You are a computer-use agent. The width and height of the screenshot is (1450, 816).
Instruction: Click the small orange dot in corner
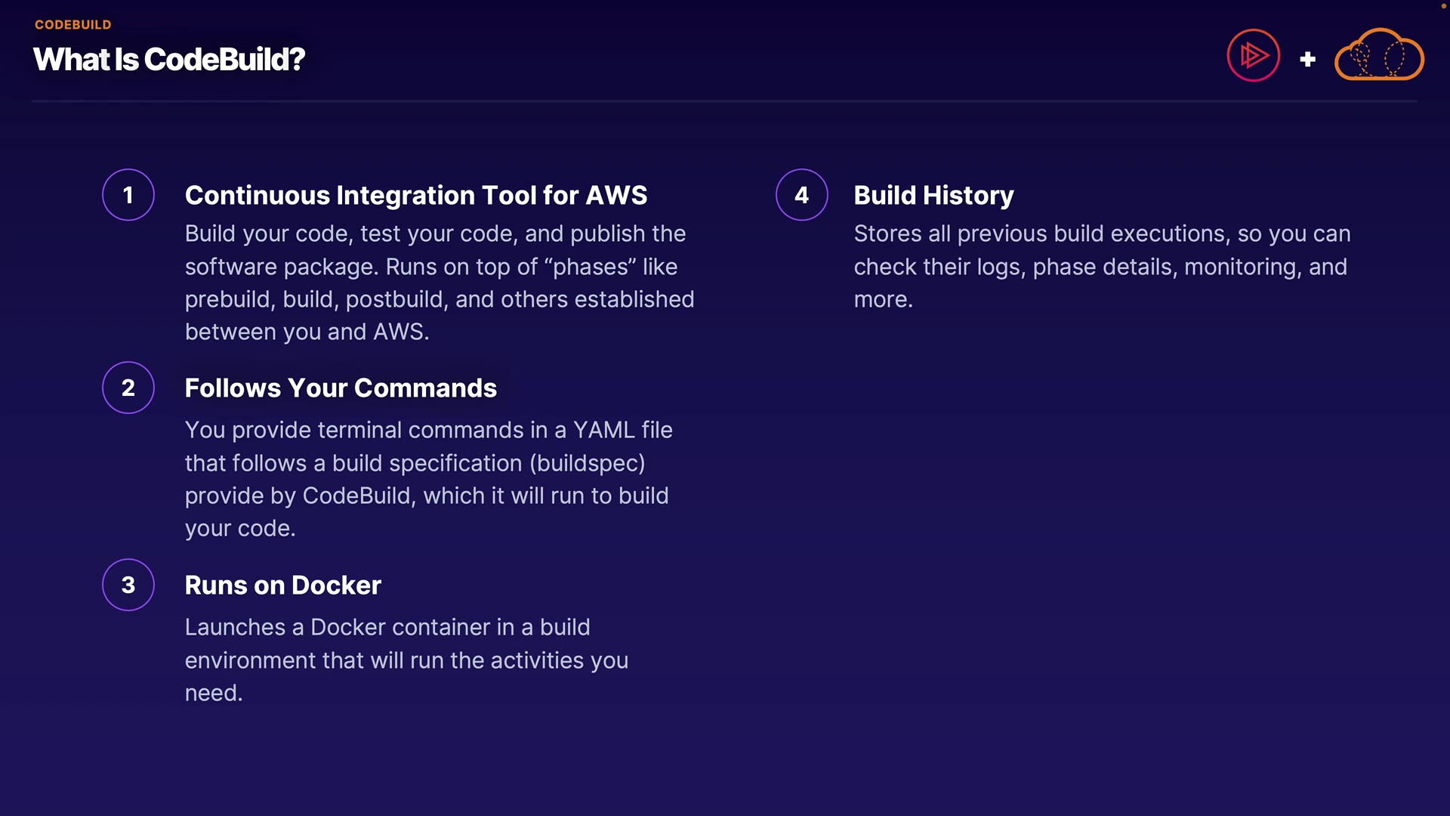pos(1443,5)
